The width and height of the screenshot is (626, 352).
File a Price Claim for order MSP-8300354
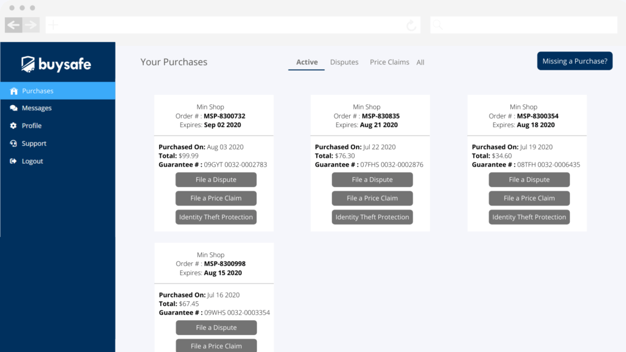(529, 199)
